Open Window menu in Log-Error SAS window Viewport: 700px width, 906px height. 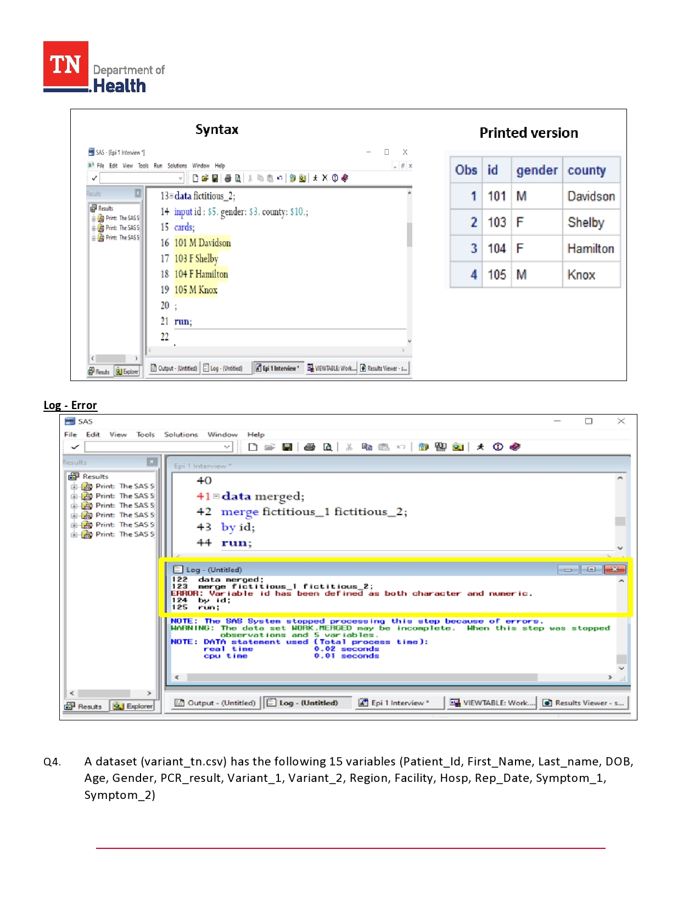[x=222, y=434]
